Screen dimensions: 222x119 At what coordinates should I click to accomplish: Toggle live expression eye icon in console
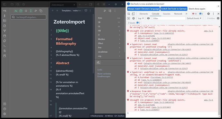tap(148, 18)
